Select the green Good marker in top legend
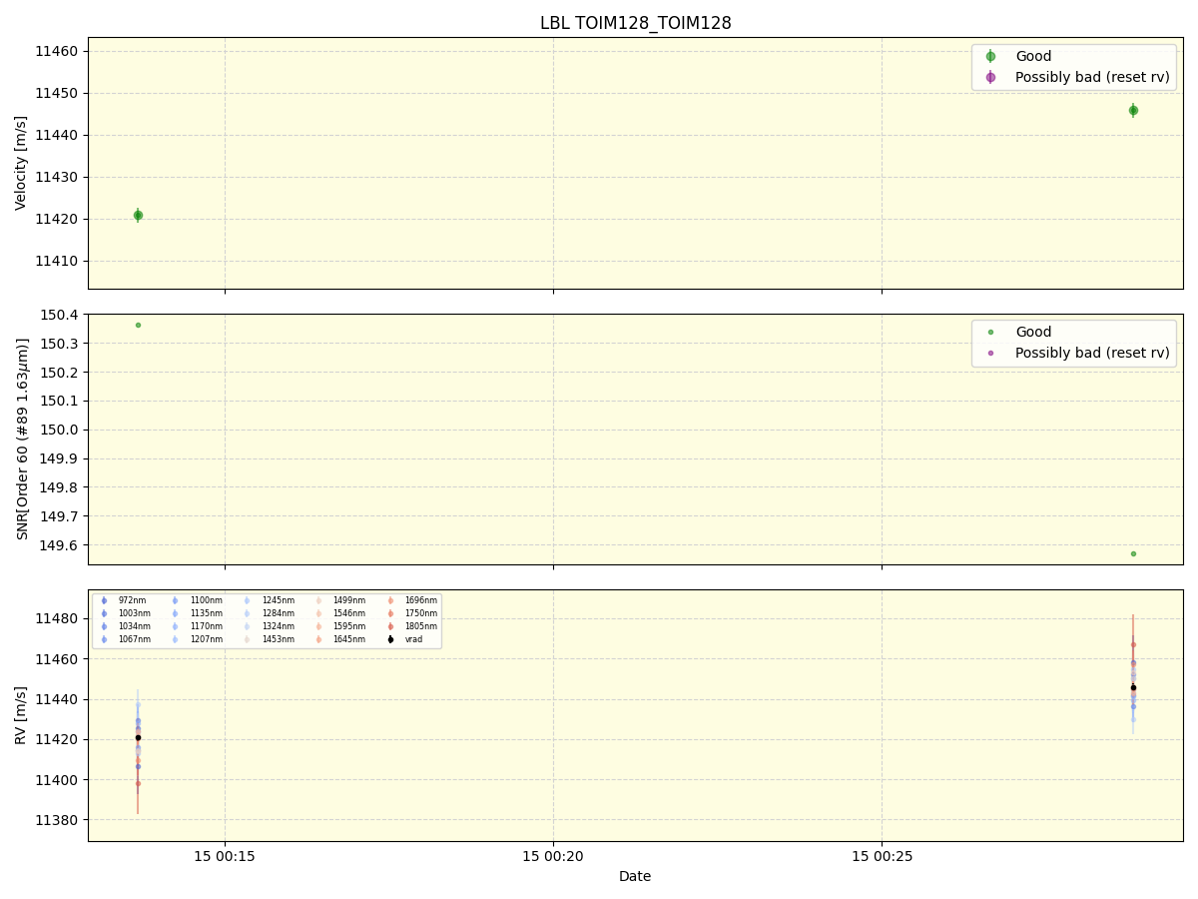Image resolution: width=1198 pixels, height=899 pixels. point(989,56)
